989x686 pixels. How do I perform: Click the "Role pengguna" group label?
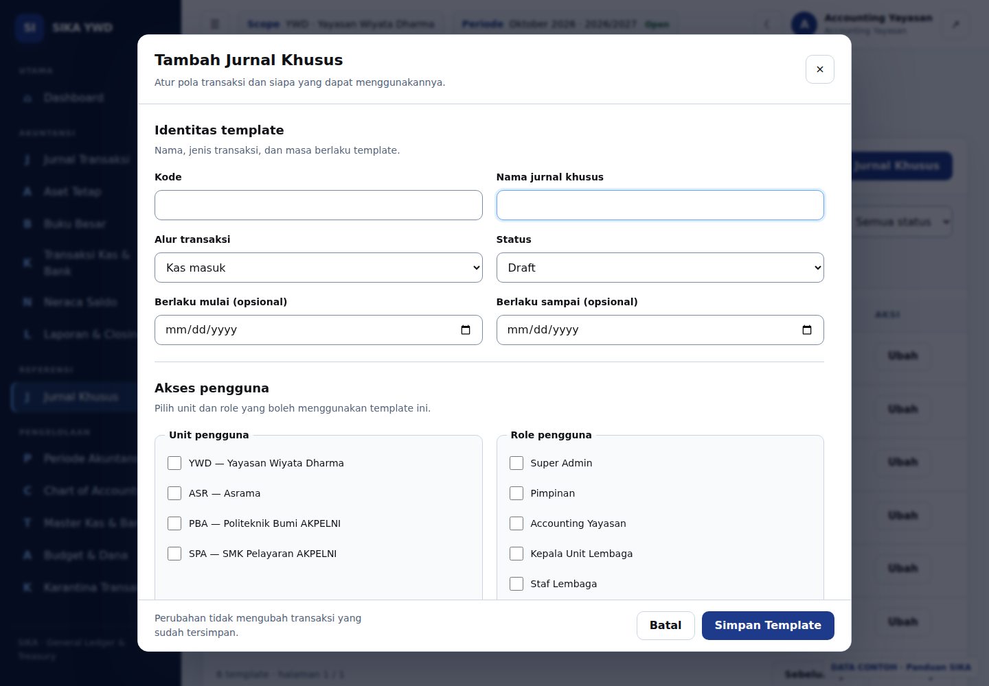point(551,435)
